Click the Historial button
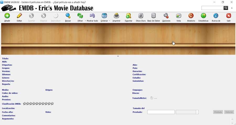 coord(229,112)
